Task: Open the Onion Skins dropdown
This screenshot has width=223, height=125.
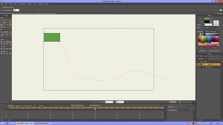Action: point(62,106)
